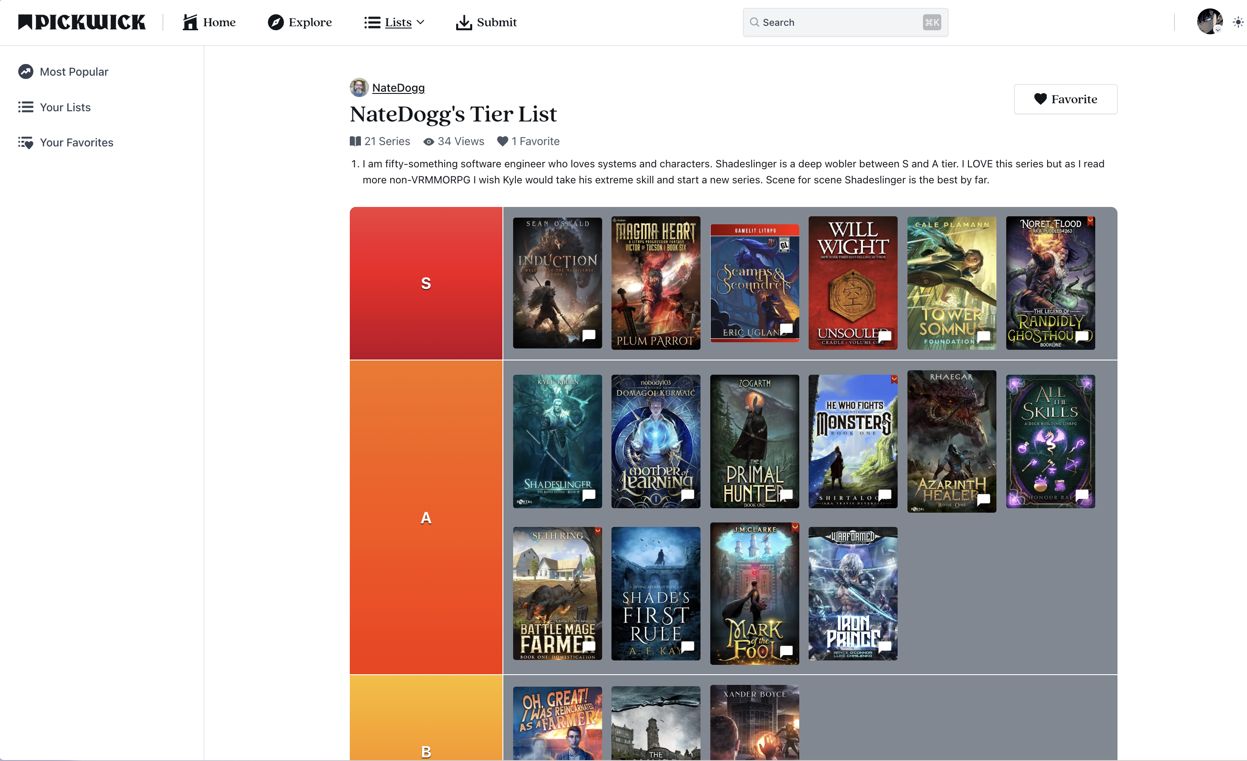1247x761 pixels.
Task: Open Most Popular lists
Action: [63, 72]
